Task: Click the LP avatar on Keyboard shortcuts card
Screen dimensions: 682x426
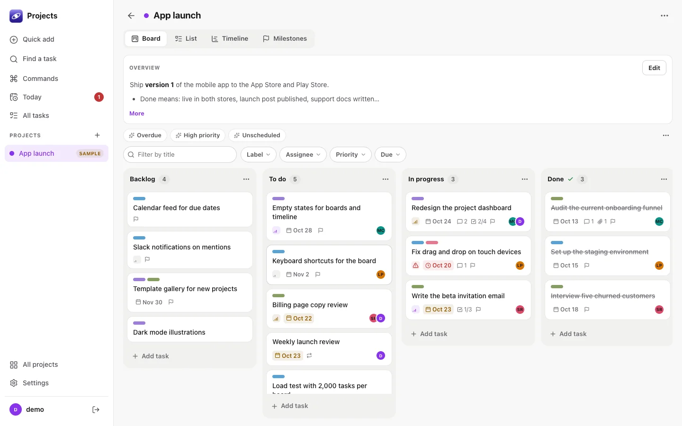Action: [x=381, y=275]
